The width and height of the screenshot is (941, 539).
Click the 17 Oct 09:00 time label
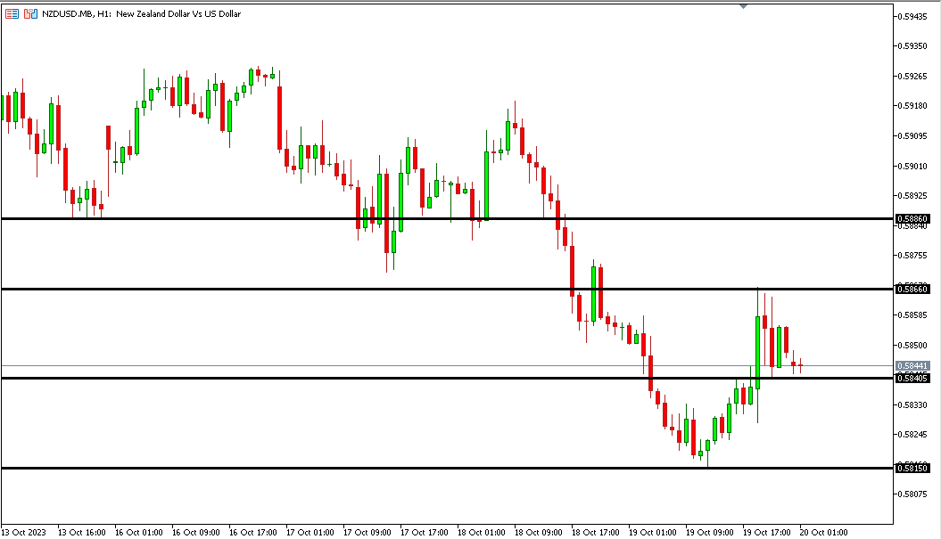click(x=367, y=533)
